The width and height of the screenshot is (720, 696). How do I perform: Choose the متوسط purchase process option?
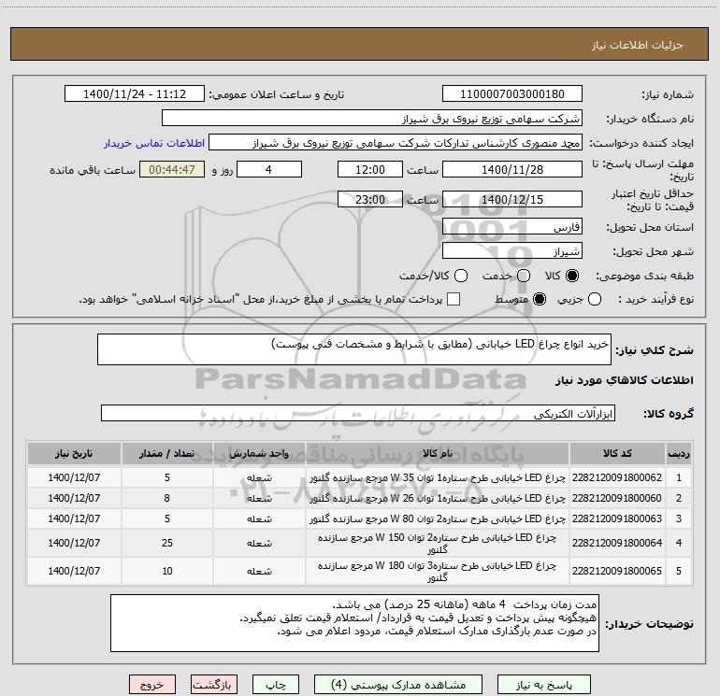coord(540,299)
